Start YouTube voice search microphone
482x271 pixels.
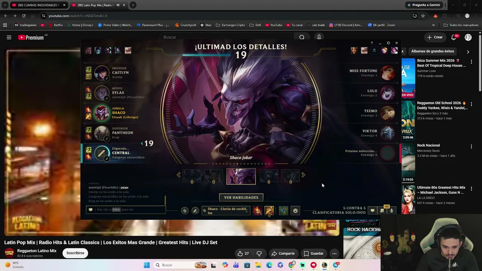pyautogui.click(x=319, y=37)
